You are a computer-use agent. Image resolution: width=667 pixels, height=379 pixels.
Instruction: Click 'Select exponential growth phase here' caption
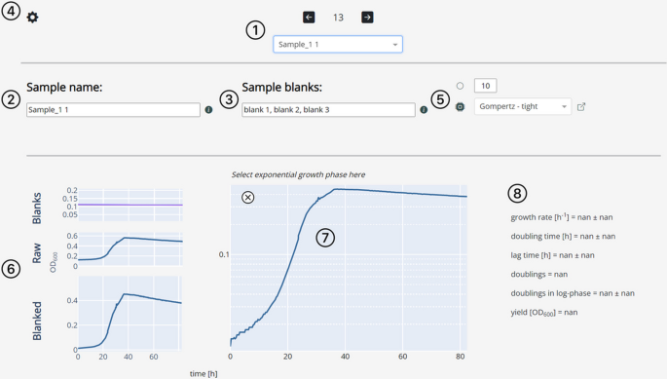[298, 174]
